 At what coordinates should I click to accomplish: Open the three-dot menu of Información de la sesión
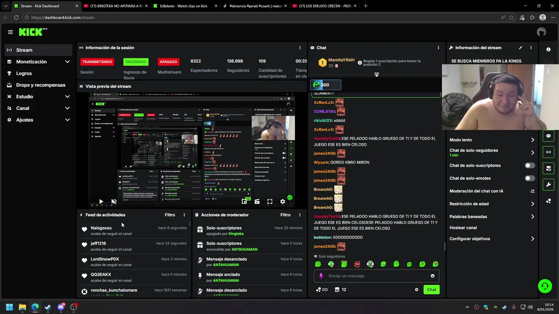pos(300,48)
